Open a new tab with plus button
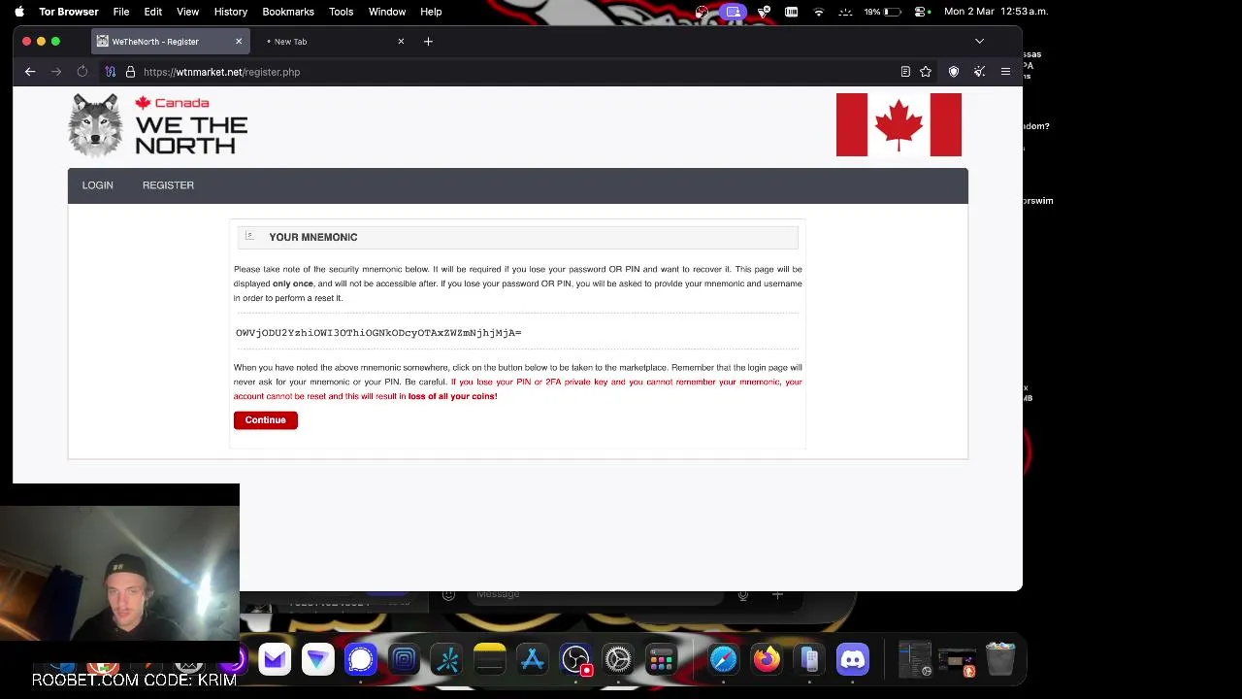 pos(428,42)
